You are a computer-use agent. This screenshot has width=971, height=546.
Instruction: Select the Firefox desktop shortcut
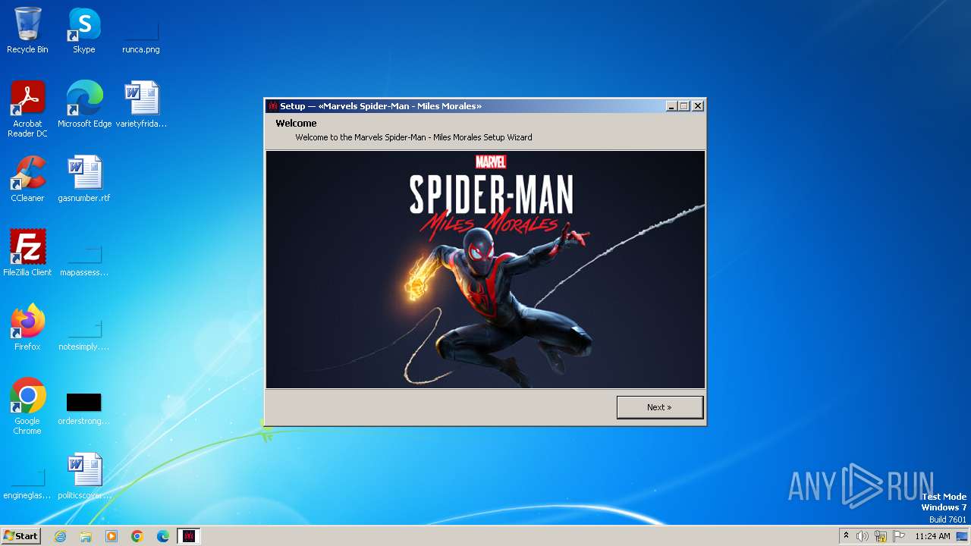(x=27, y=328)
